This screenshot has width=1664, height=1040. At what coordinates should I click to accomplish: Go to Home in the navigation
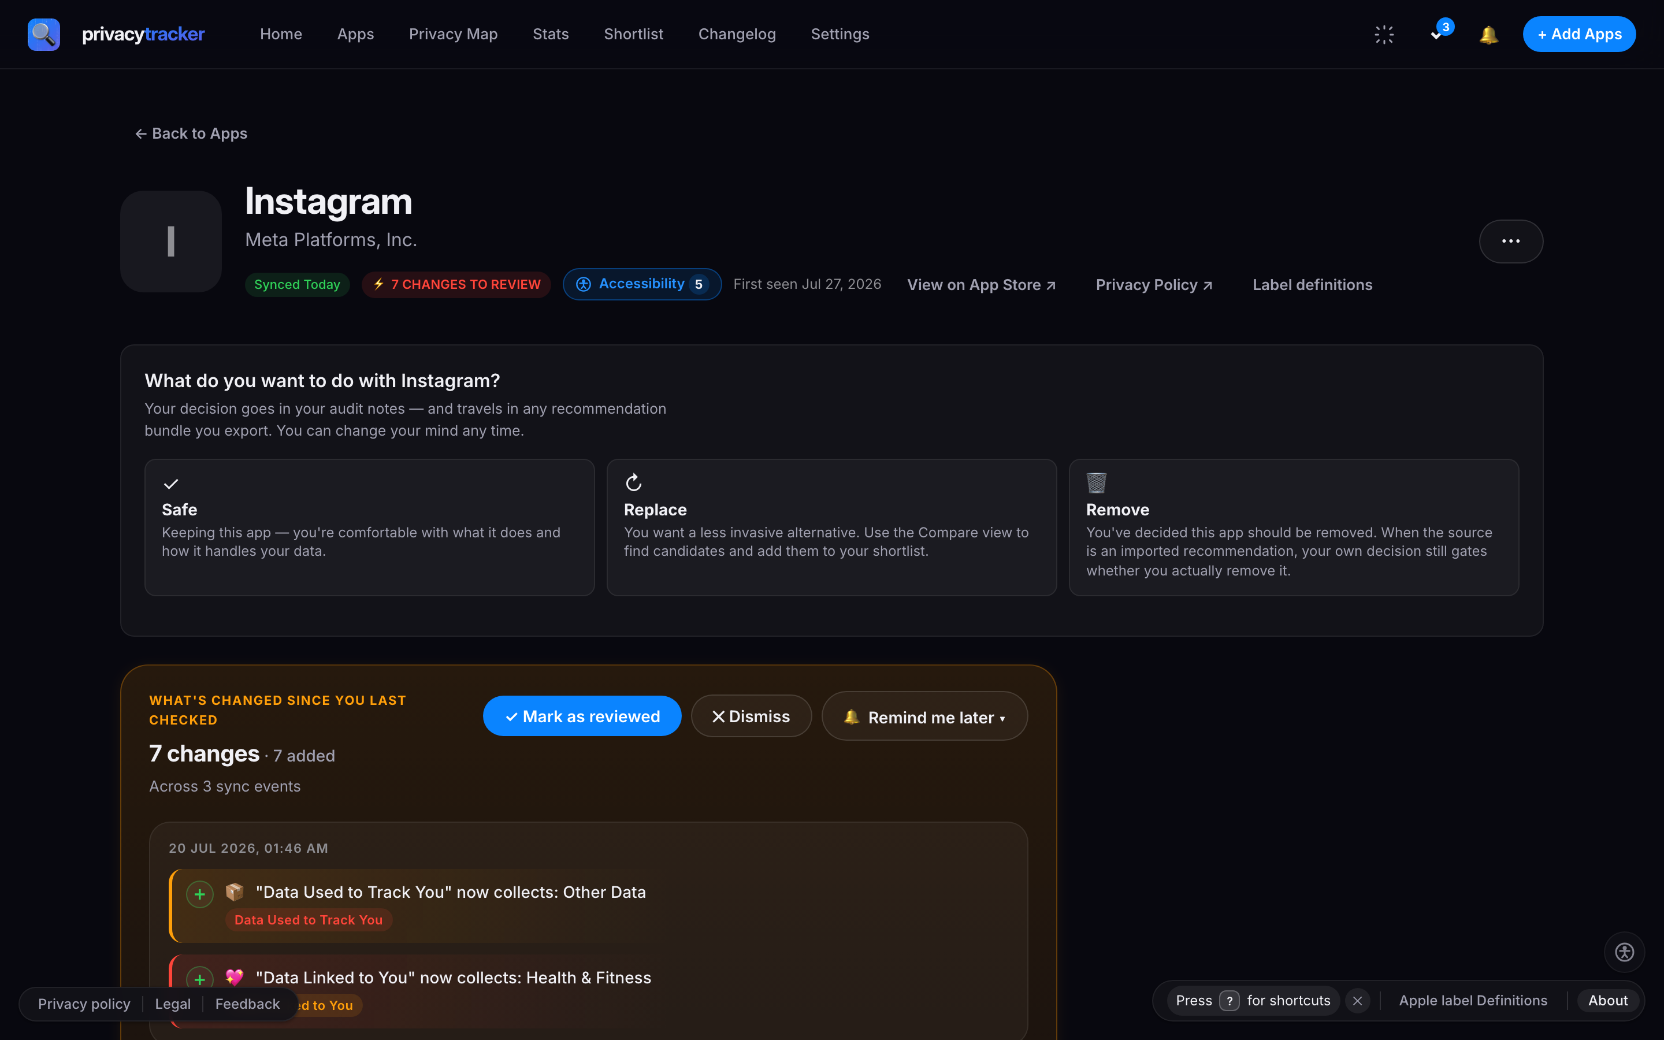point(281,35)
